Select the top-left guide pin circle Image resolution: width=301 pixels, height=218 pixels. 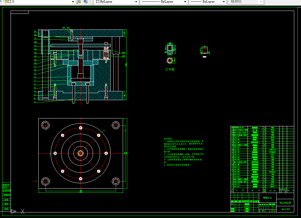(45, 125)
